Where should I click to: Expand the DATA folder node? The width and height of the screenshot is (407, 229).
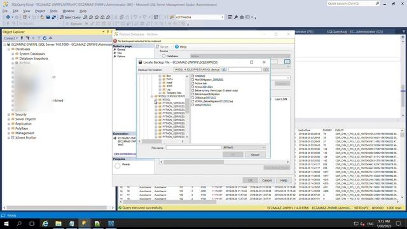click(160, 80)
